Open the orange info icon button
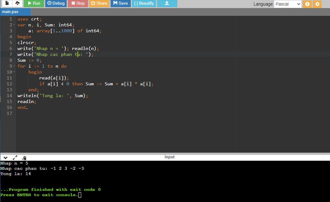This screenshot has width=330, height=202. tap(307, 4)
